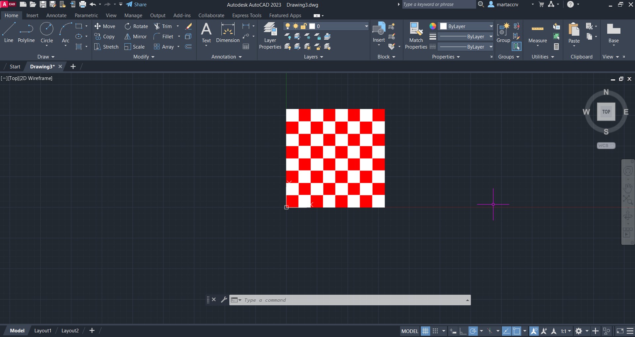Click the TOP face of ViewCube
Image resolution: width=635 pixels, height=337 pixels.
click(x=606, y=112)
